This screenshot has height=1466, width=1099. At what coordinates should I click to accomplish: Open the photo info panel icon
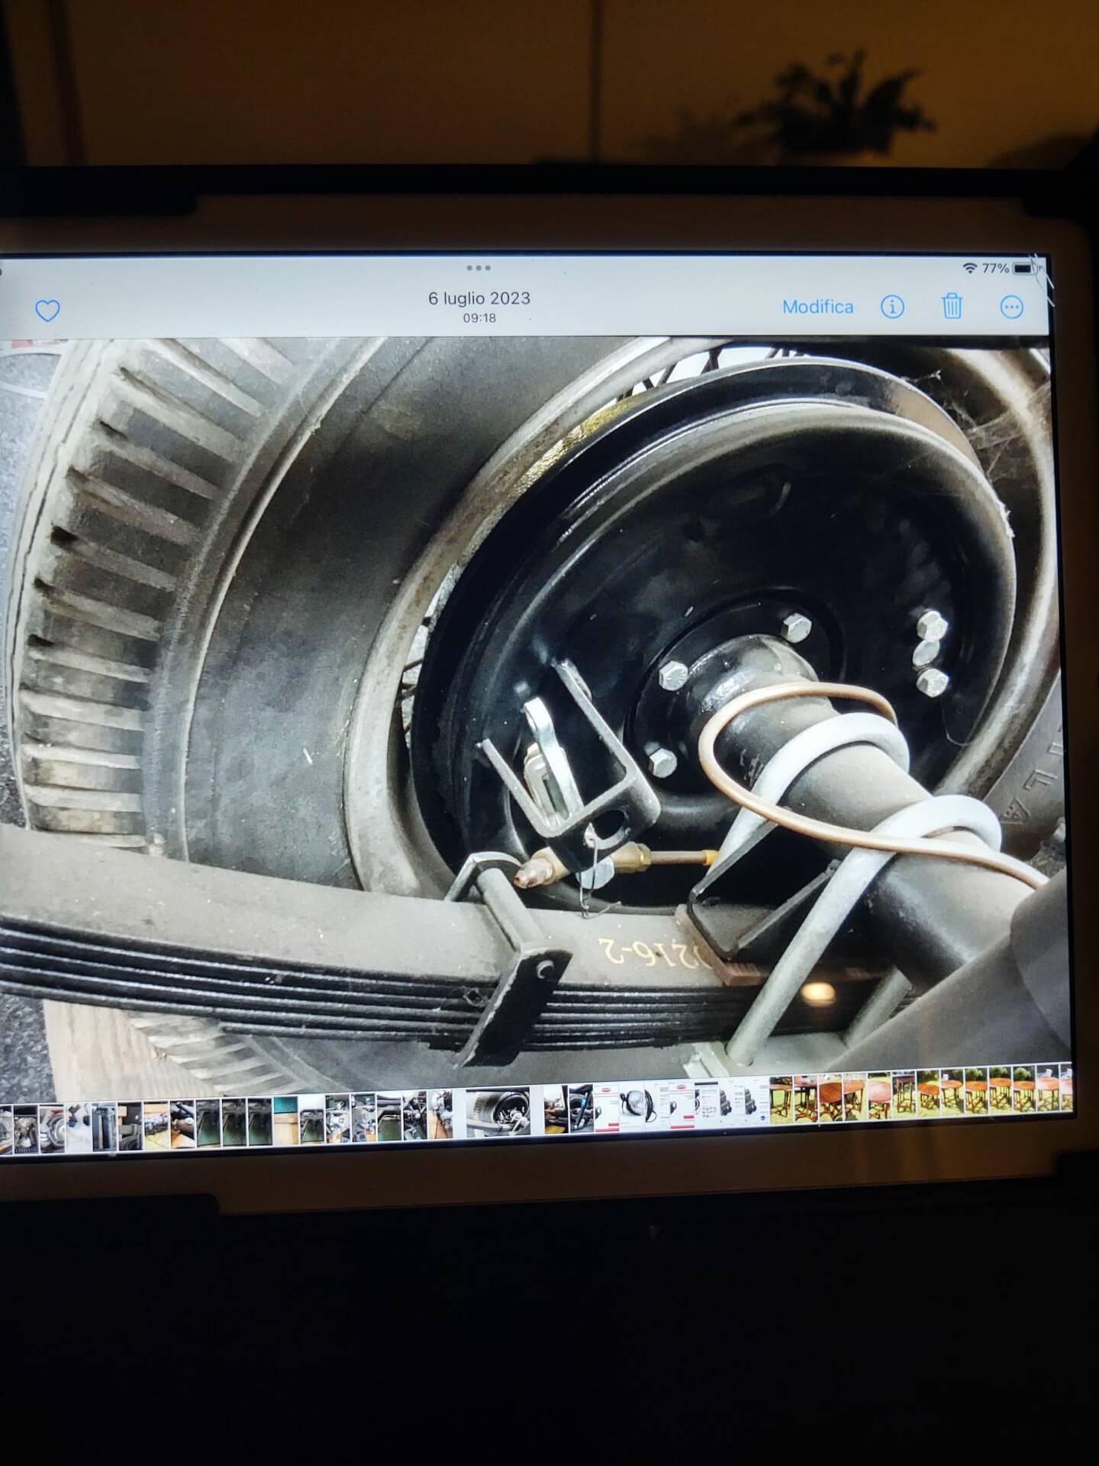click(x=892, y=307)
